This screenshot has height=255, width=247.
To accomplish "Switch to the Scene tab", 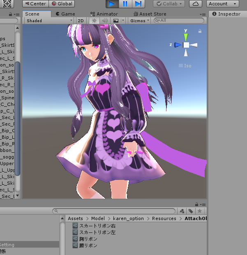I will pyautogui.click(x=37, y=14).
